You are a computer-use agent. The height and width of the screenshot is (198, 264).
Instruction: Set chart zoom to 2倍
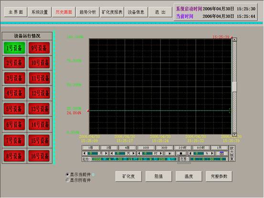(109, 147)
